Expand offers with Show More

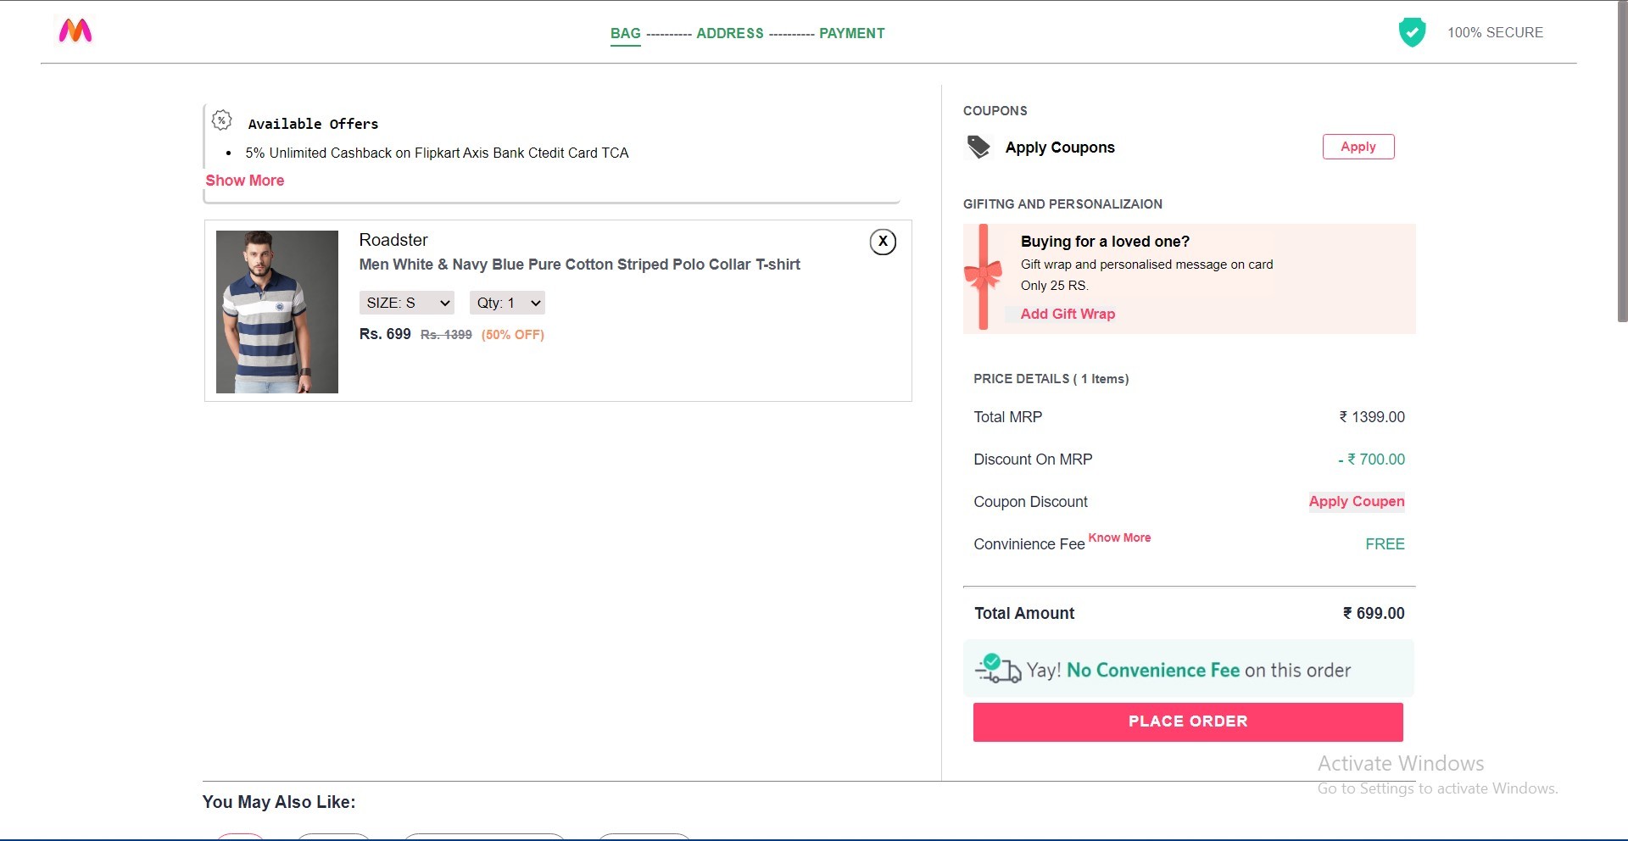tap(245, 181)
